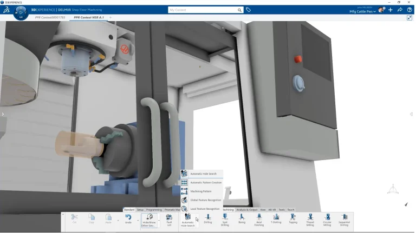Choose Machining Pattern from the flyout menu
The width and height of the screenshot is (416, 233).
click(201, 191)
